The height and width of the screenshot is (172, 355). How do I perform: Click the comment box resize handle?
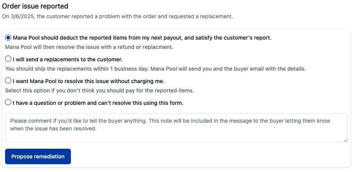pos(345,140)
